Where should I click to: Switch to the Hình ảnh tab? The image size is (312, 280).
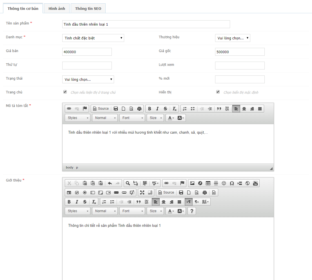(x=57, y=8)
